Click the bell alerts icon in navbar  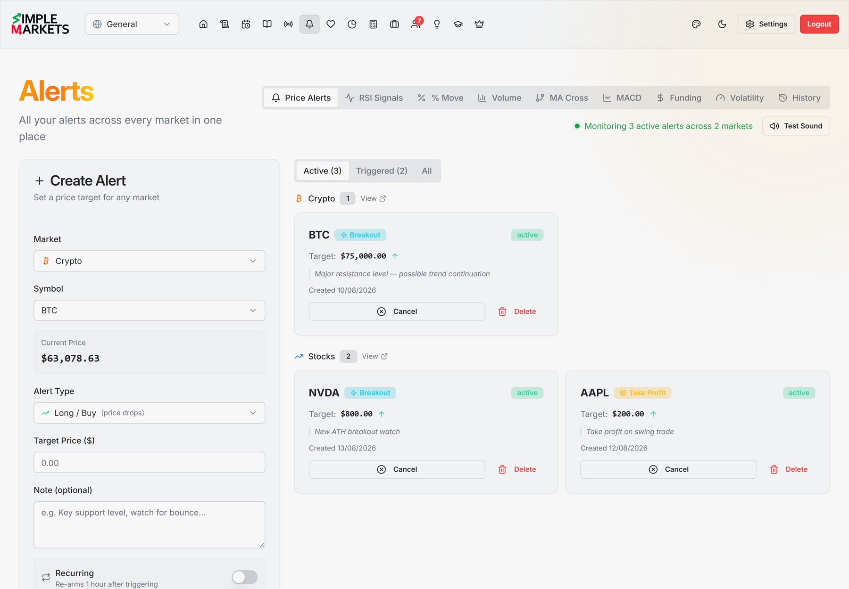click(309, 24)
